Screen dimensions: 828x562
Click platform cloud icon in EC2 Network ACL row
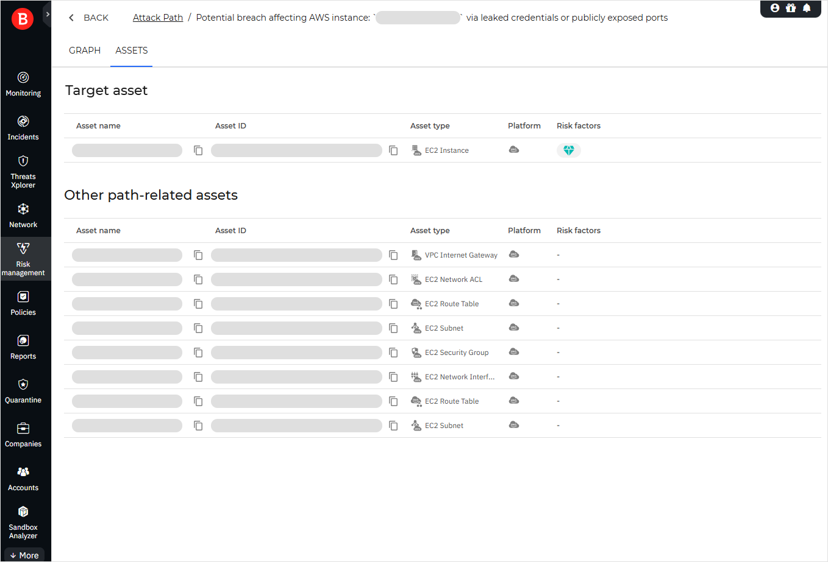514,279
